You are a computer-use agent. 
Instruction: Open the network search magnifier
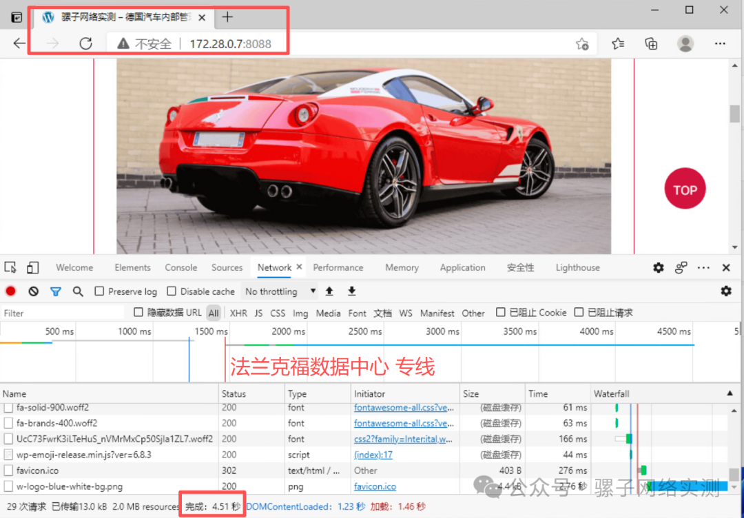[x=78, y=291]
